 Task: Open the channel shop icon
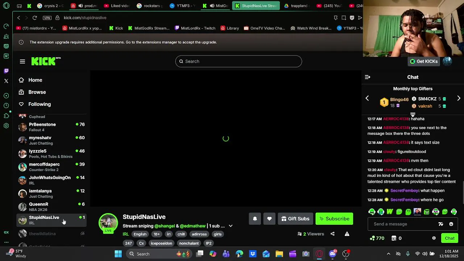pos(394,238)
